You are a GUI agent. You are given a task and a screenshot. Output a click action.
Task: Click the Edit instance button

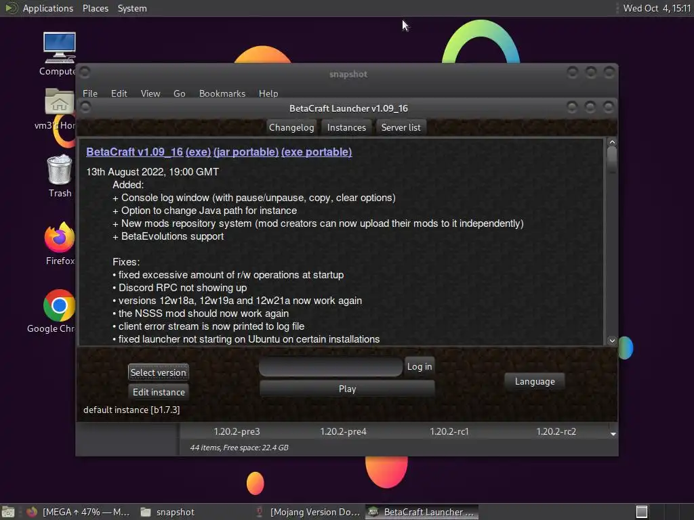159,392
